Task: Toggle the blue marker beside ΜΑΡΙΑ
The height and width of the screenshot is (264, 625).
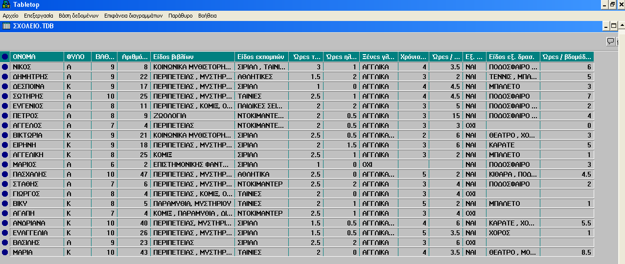Action: pyautogui.click(x=5, y=252)
